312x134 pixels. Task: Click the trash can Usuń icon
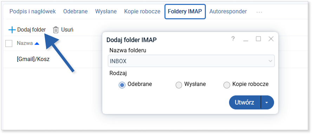click(56, 30)
